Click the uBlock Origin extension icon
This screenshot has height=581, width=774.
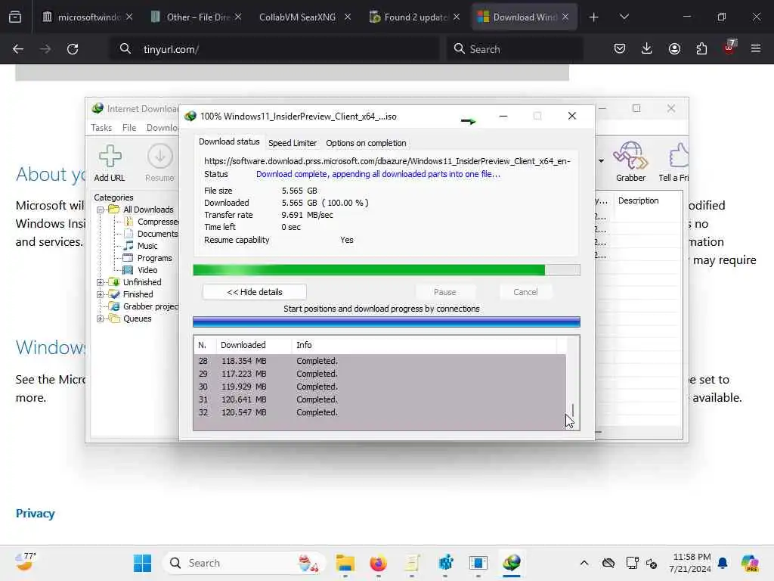coord(729,48)
